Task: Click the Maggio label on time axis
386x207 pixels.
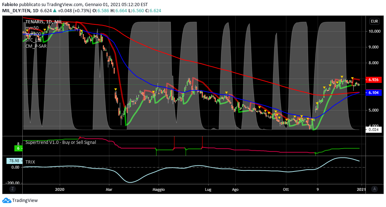Action: (x=158, y=189)
